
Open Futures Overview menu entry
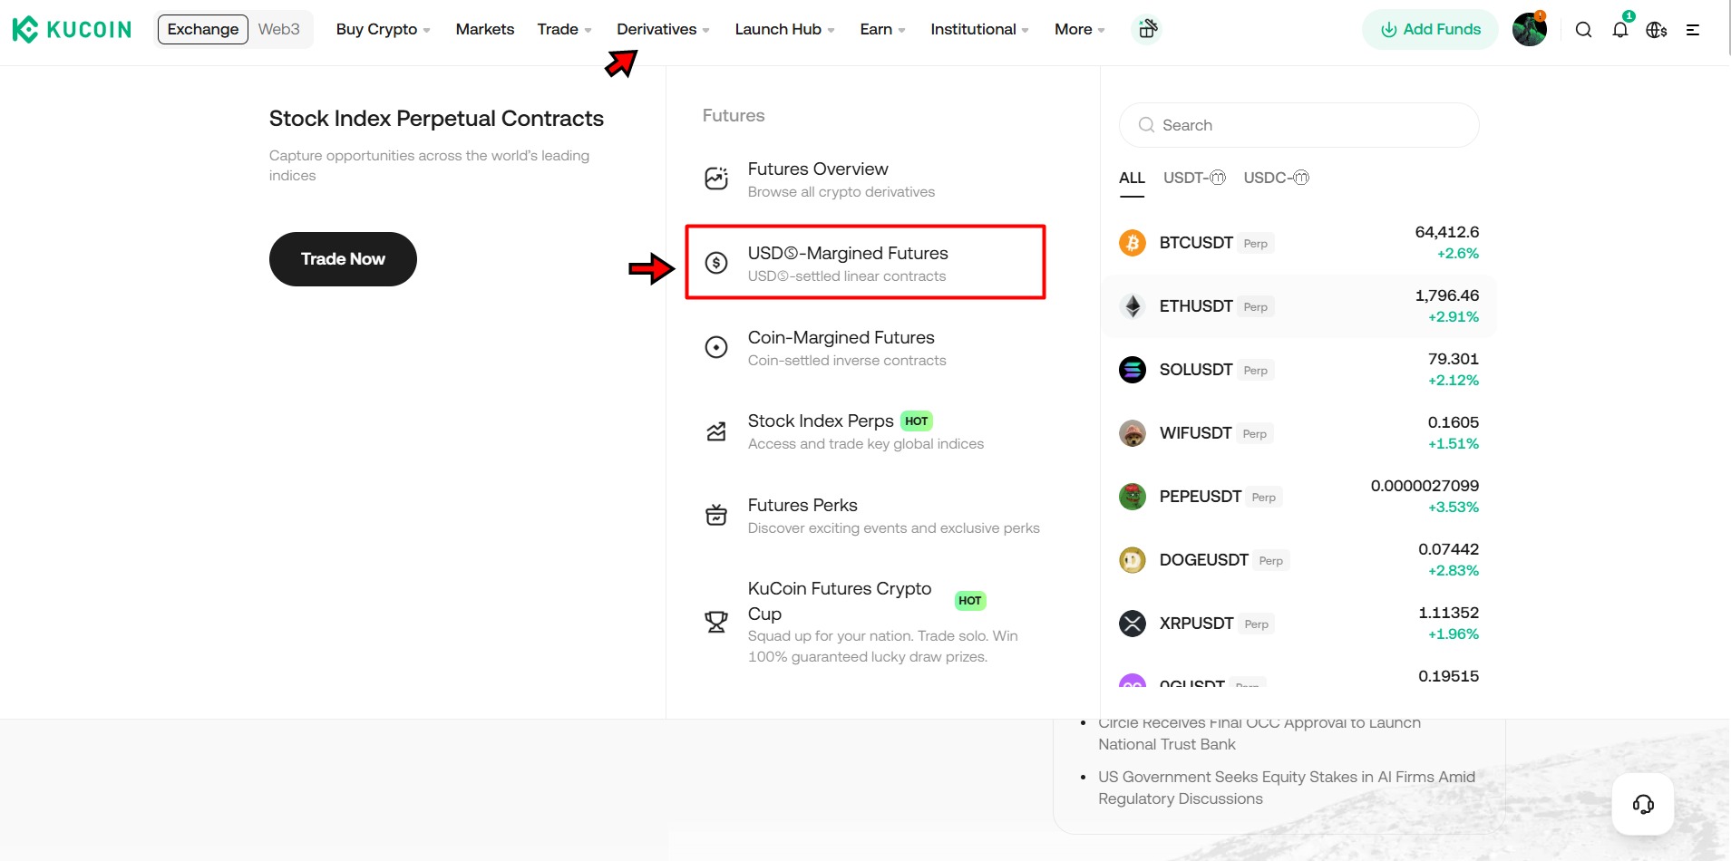click(865, 179)
